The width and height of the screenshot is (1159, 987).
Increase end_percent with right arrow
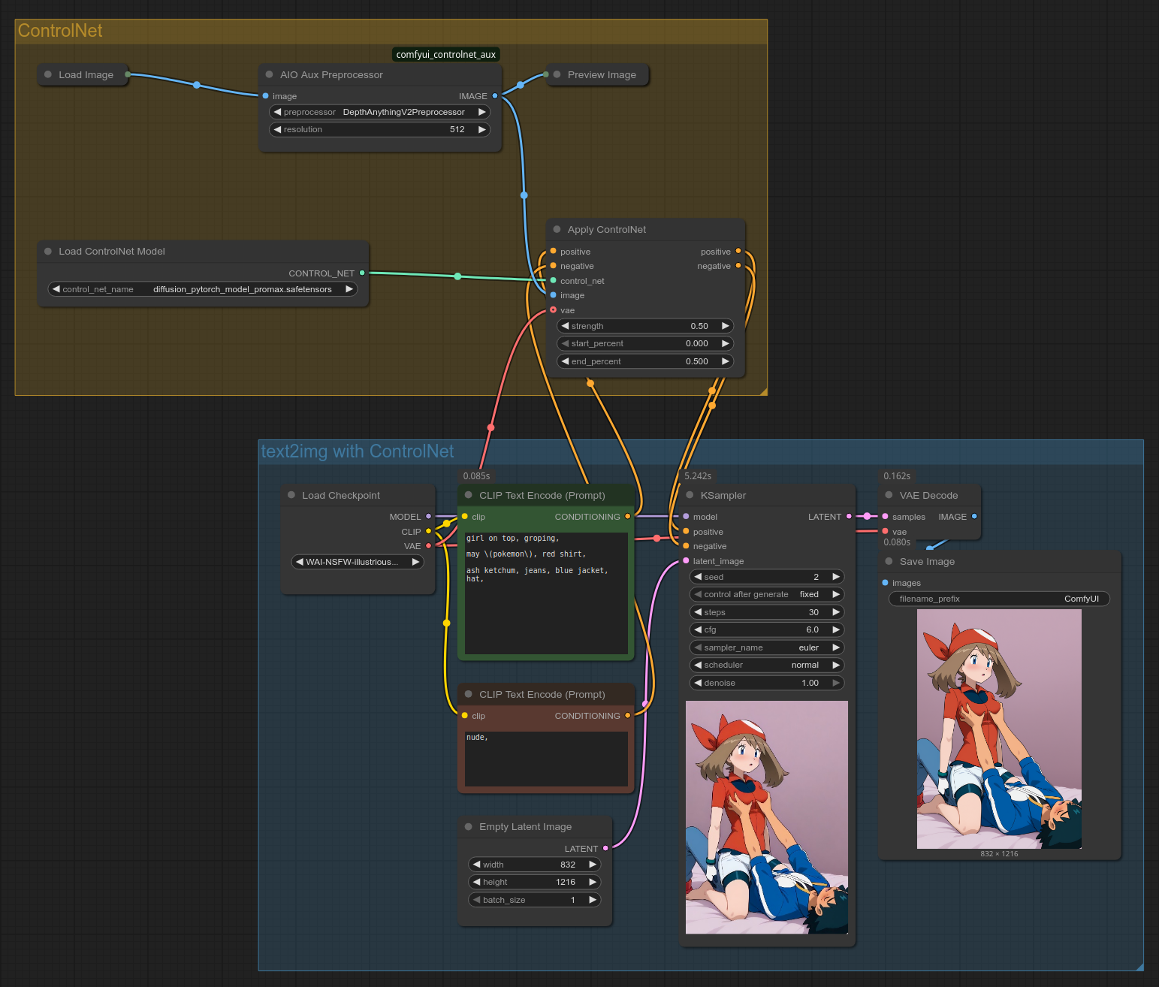coord(726,361)
